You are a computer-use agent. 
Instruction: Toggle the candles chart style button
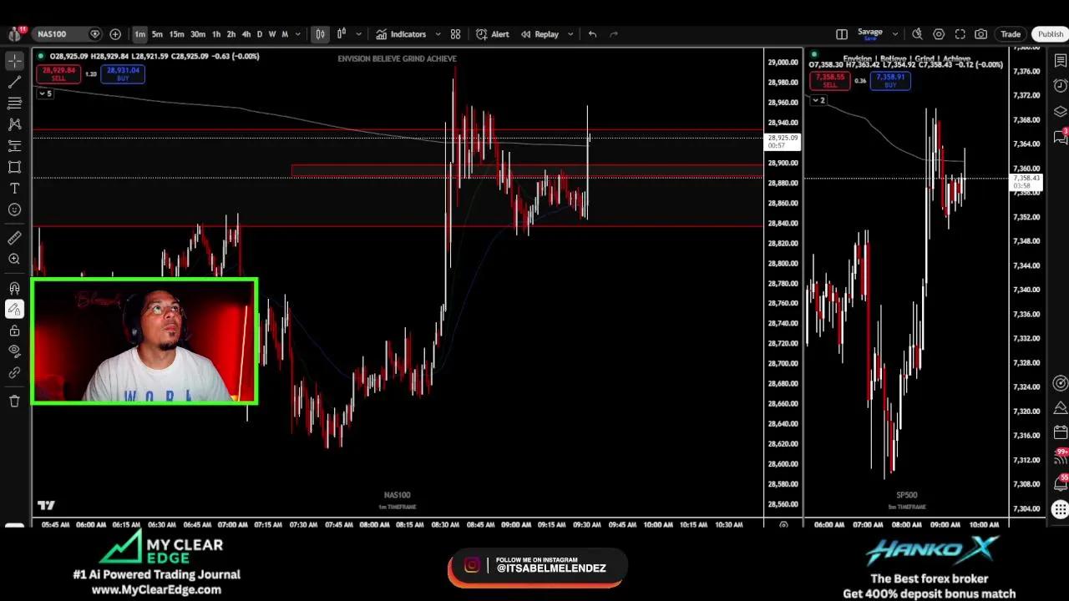point(320,34)
